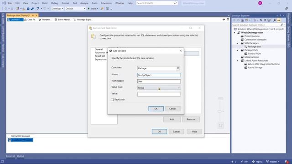This screenshot has width=292, height=164.
Task: Switch to the Event Handlers designer tab
Action: [63, 20]
